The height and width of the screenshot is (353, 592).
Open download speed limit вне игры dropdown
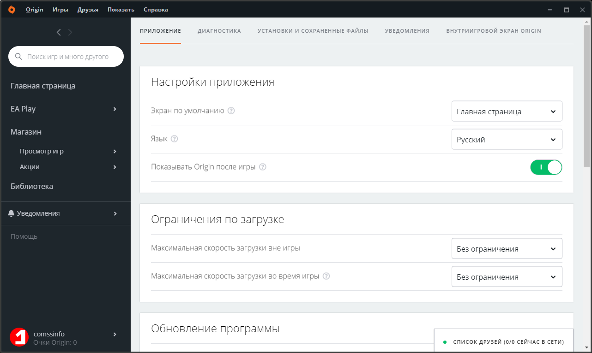507,248
